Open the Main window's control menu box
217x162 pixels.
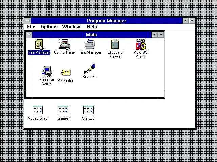(x=29, y=35)
